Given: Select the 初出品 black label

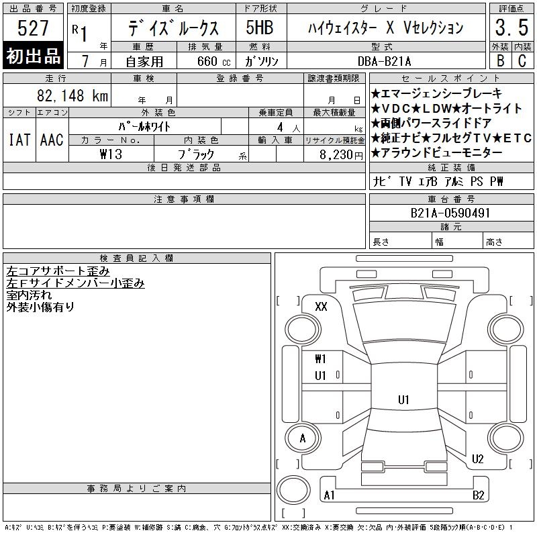Looking at the screenshot, I should click(33, 56).
